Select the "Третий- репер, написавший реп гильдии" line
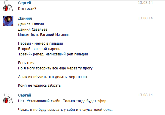The image size is (165, 115). point(53,54)
